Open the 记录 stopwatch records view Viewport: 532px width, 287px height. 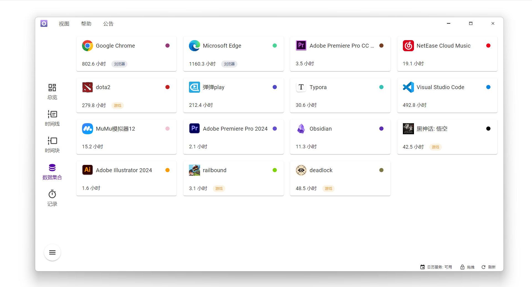(52, 198)
